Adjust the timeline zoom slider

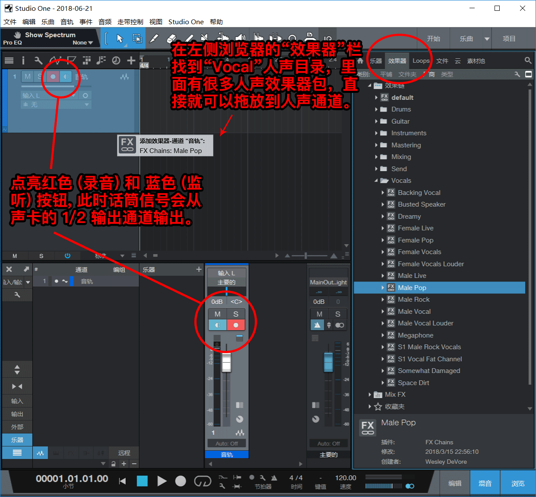pos(305,255)
